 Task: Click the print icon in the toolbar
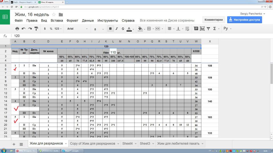pyautogui.click(x=17, y=29)
